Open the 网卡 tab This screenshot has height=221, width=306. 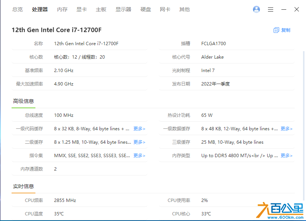165,9
